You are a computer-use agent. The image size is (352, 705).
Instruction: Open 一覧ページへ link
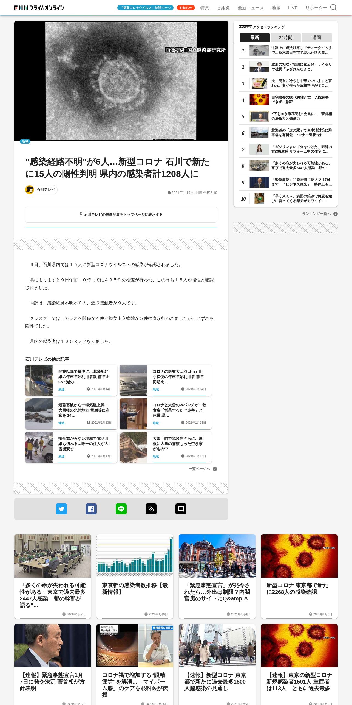coord(199,469)
